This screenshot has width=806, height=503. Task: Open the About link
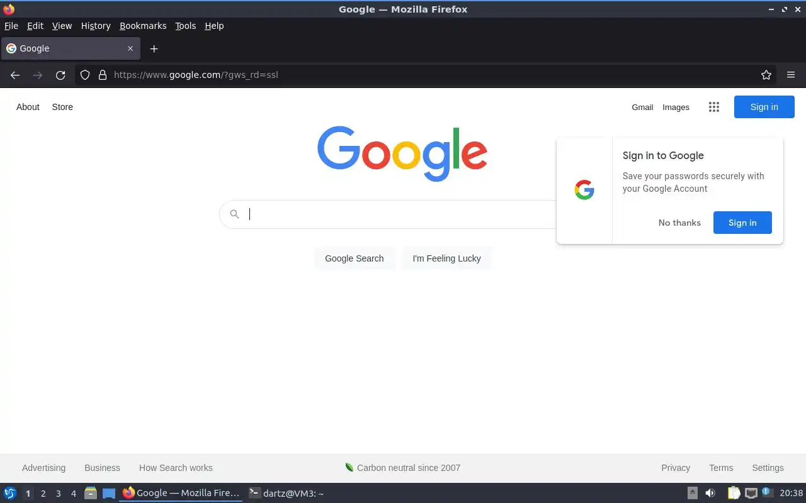pos(28,107)
